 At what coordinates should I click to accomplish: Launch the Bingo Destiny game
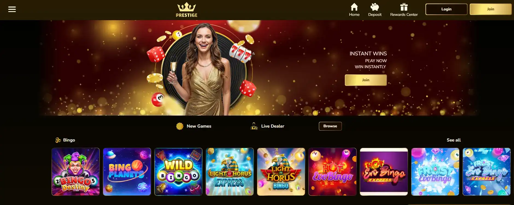point(76,172)
